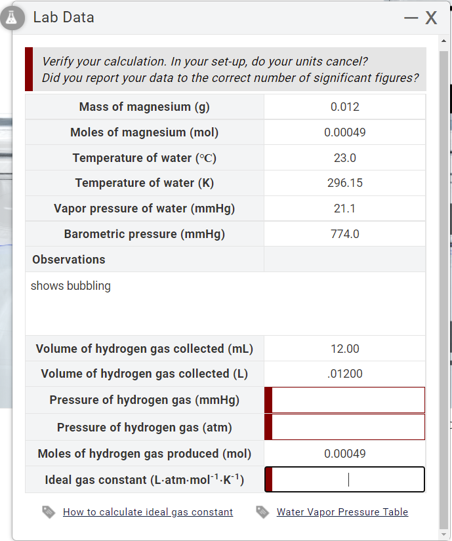Click the Moles of magnesium value 0.00049
The image size is (452, 541).
pos(344,132)
